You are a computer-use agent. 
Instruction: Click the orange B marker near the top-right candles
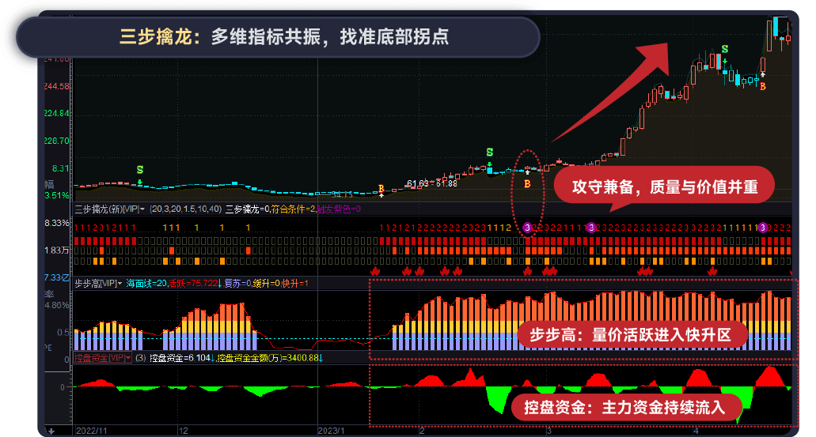763,85
